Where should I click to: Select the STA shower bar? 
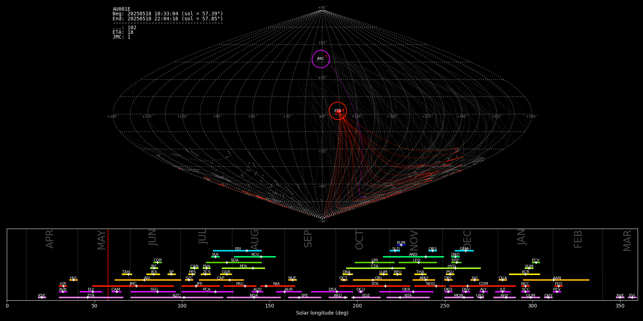(x=375, y=286)
